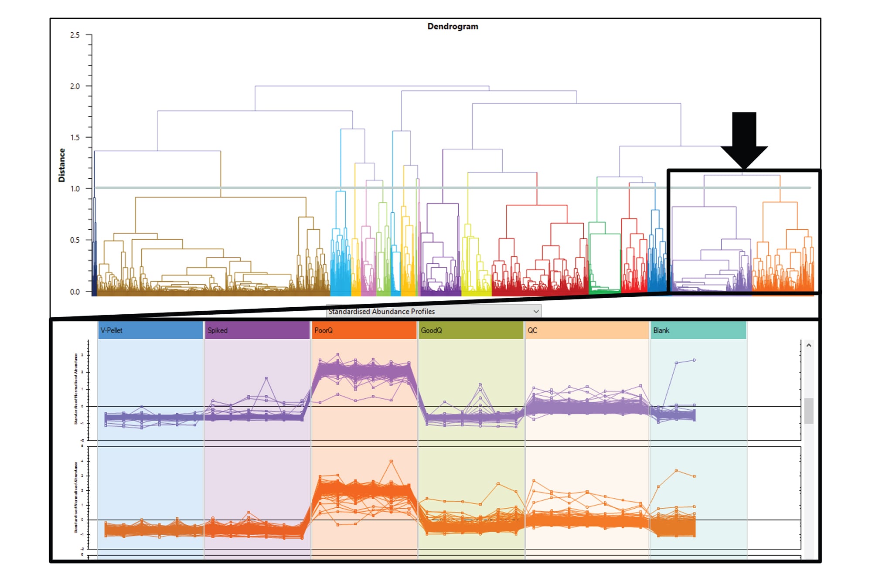The image size is (872, 581).
Task: Click the V-Pellet group header
Action: (x=150, y=330)
